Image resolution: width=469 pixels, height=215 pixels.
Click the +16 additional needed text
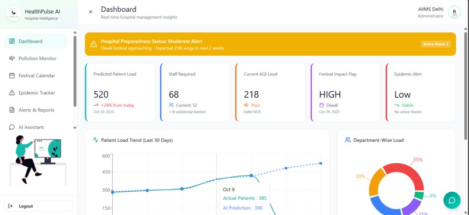(x=187, y=112)
